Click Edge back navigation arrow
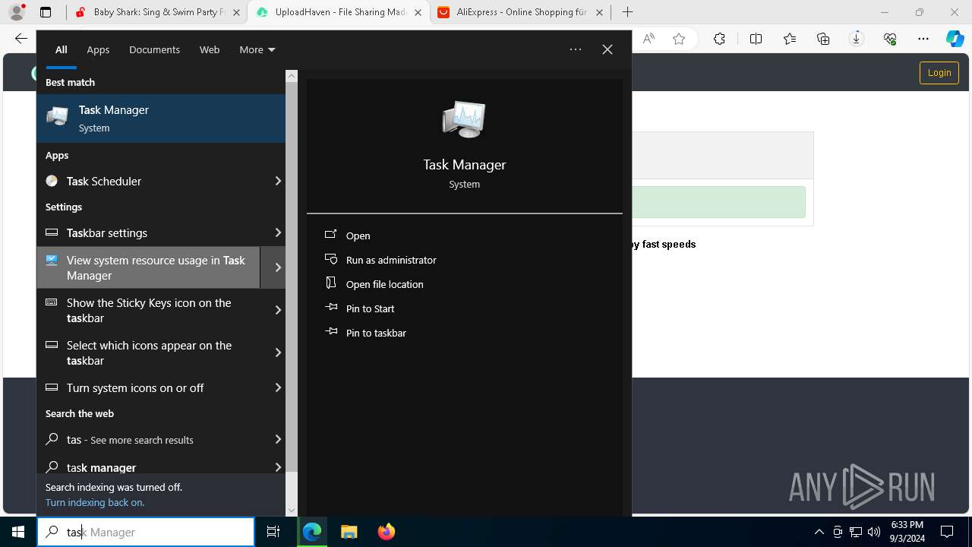Screen dimensions: 972x547 coord(21,39)
